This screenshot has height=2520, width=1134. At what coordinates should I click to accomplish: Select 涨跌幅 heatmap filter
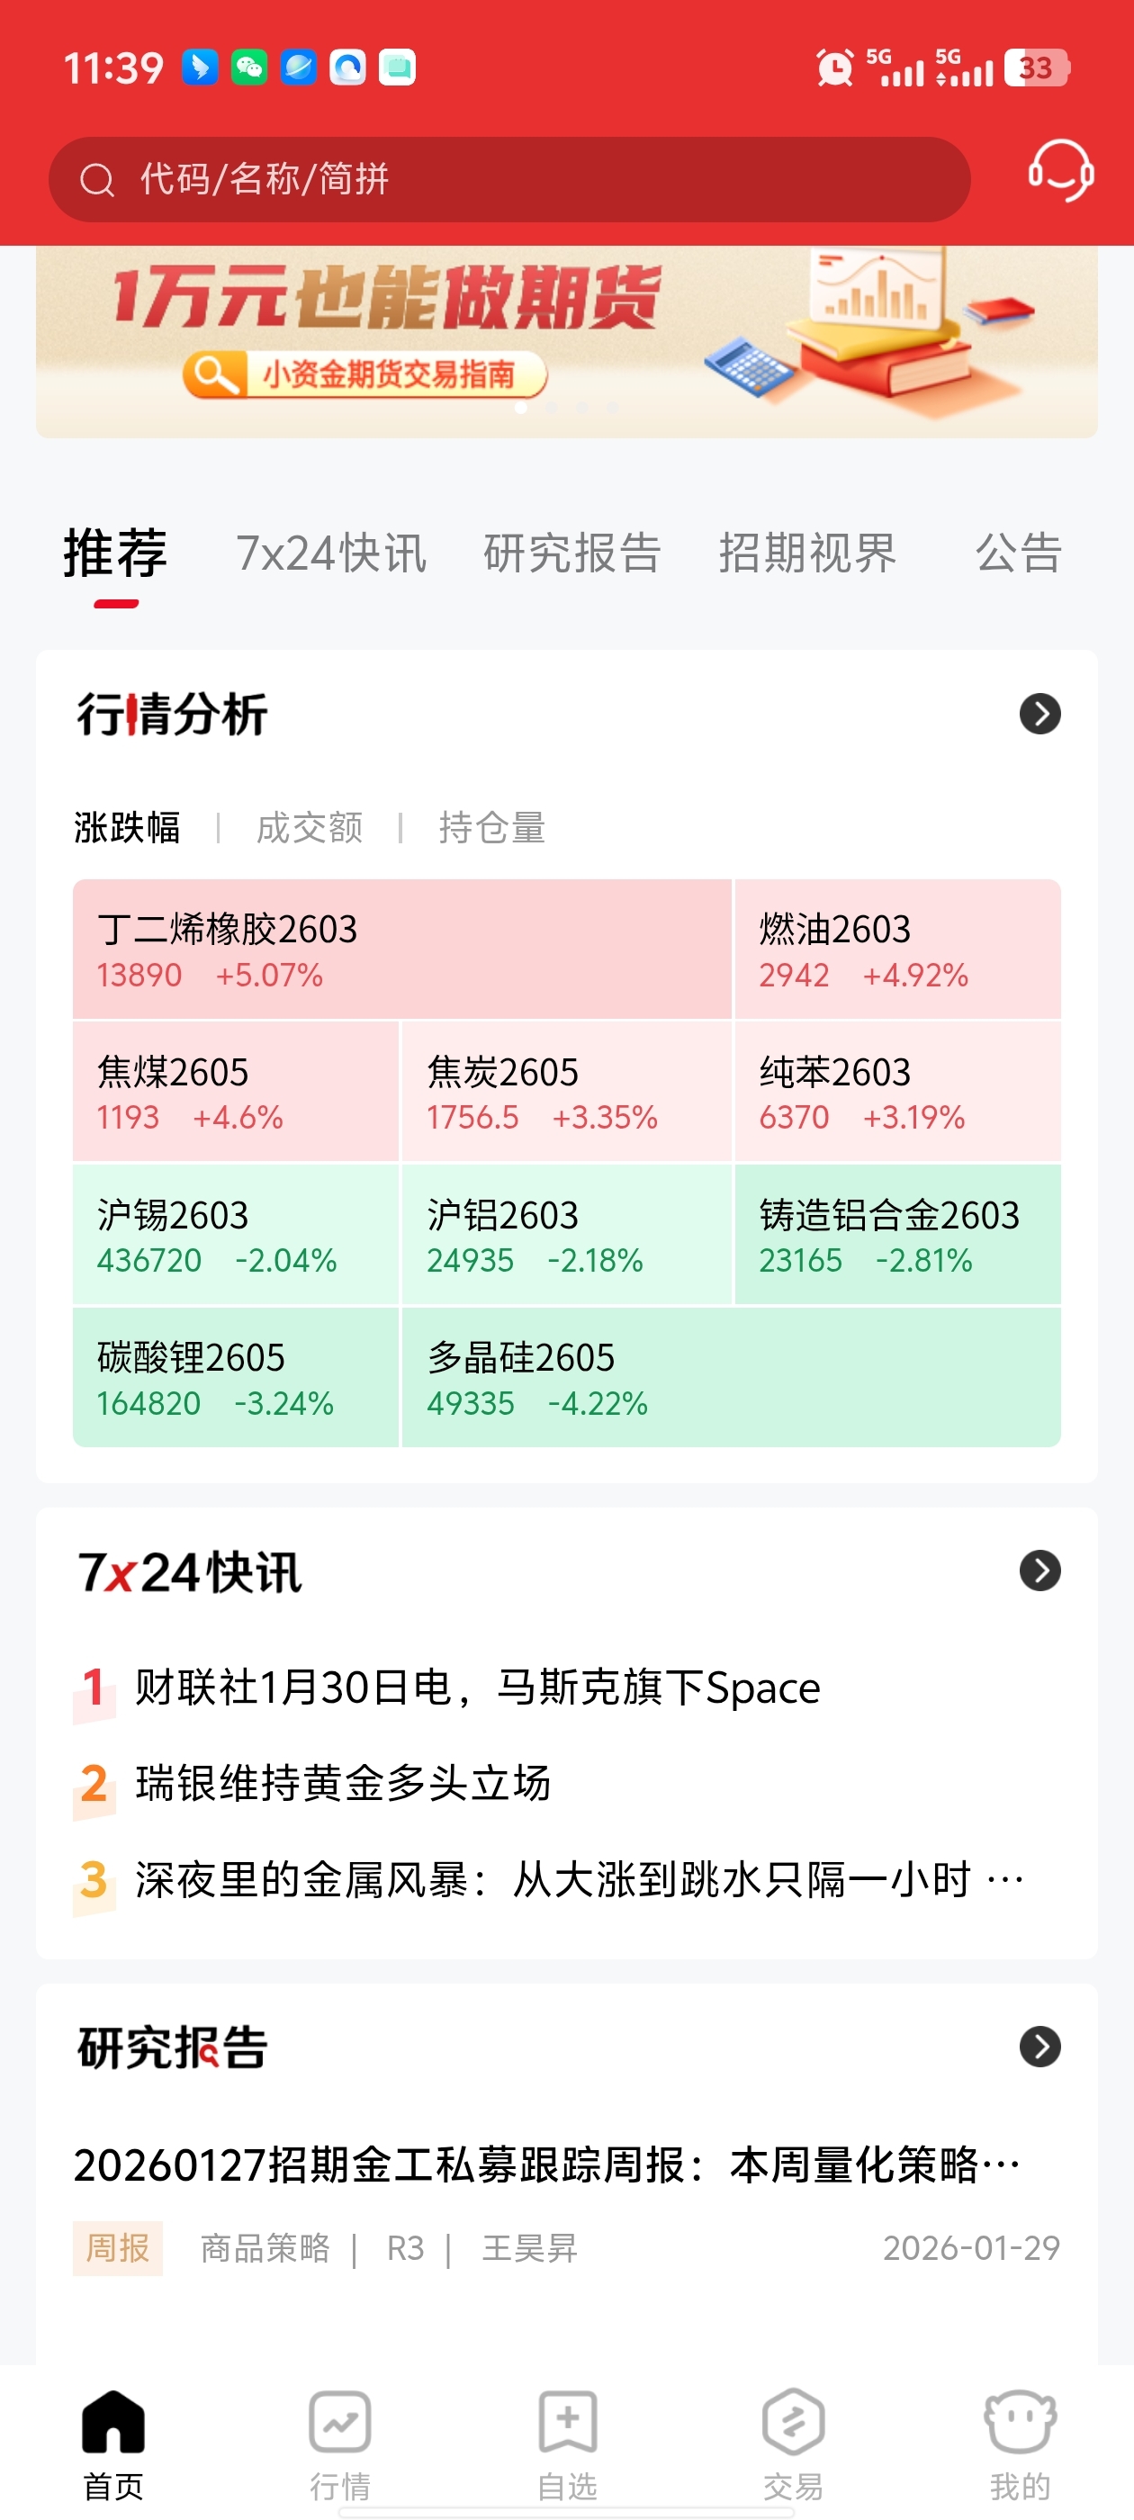click(127, 828)
